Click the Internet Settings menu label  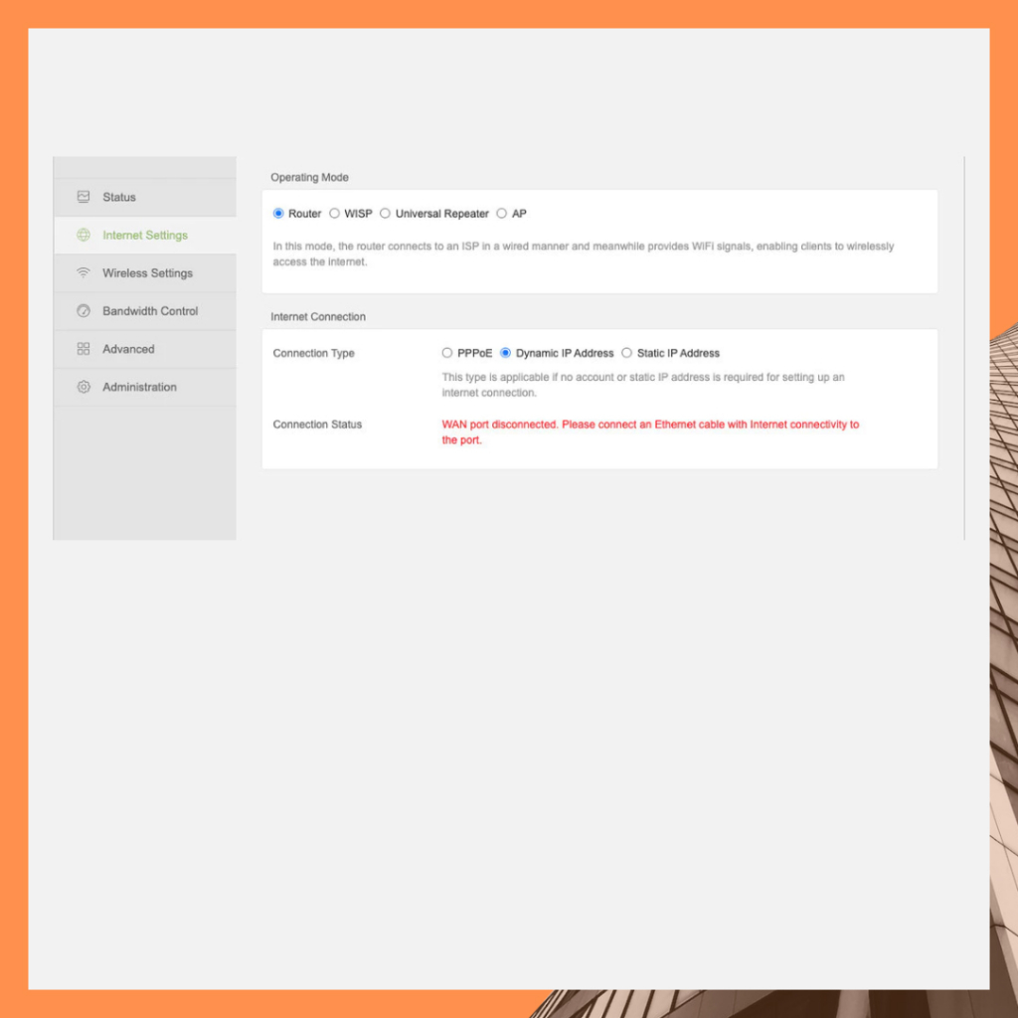(x=145, y=236)
